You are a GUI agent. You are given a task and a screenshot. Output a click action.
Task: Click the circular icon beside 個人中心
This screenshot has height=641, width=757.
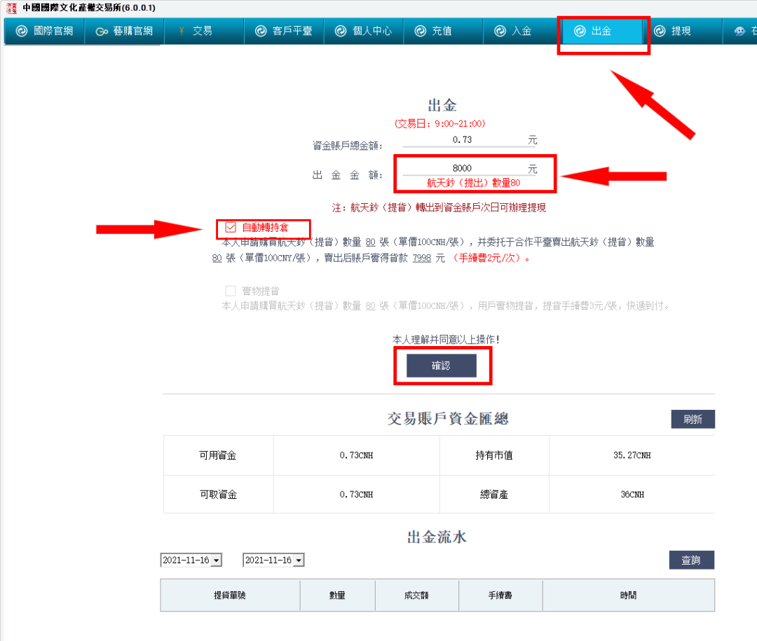(341, 31)
